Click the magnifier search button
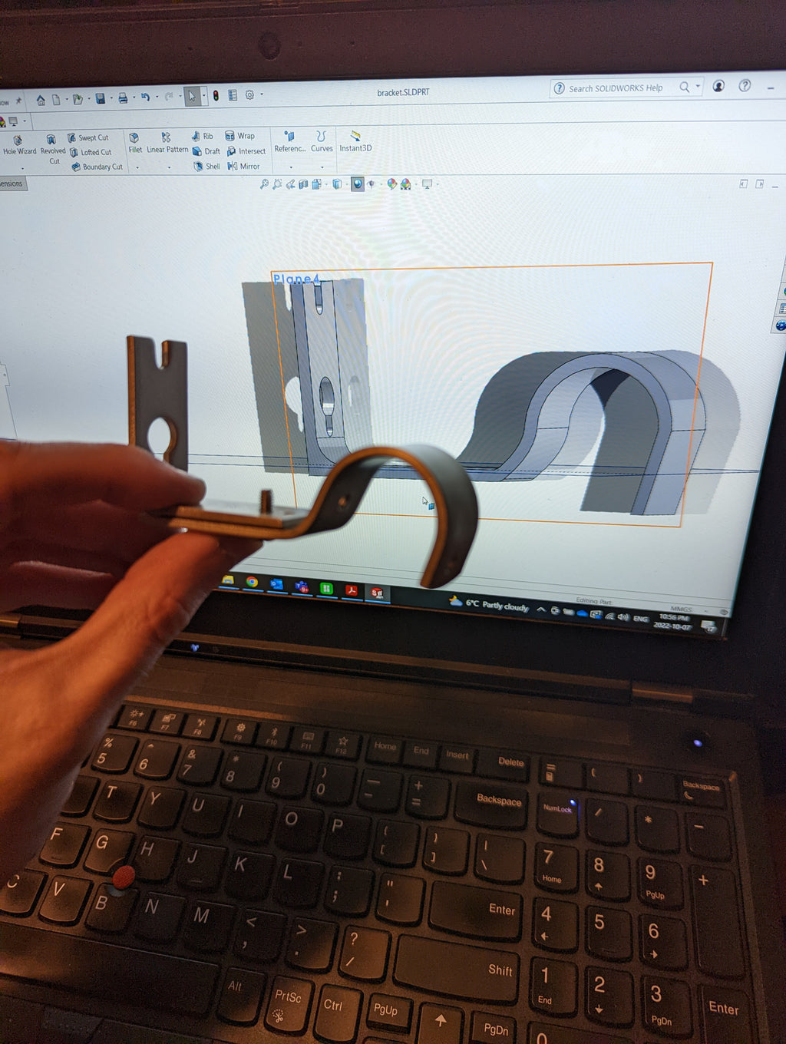This screenshot has height=1044, width=786. [x=684, y=88]
